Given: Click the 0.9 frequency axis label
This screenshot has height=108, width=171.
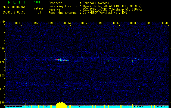Looking at the screenshot, I should click(x=2, y=62).
